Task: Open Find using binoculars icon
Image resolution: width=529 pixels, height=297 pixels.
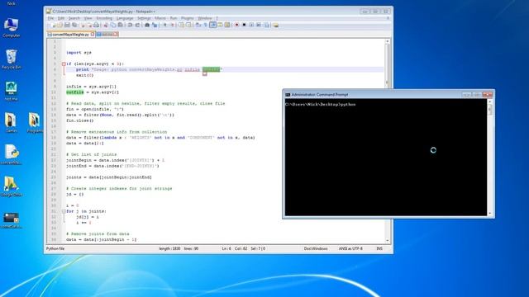Action: pyautogui.click(x=147, y=25)
